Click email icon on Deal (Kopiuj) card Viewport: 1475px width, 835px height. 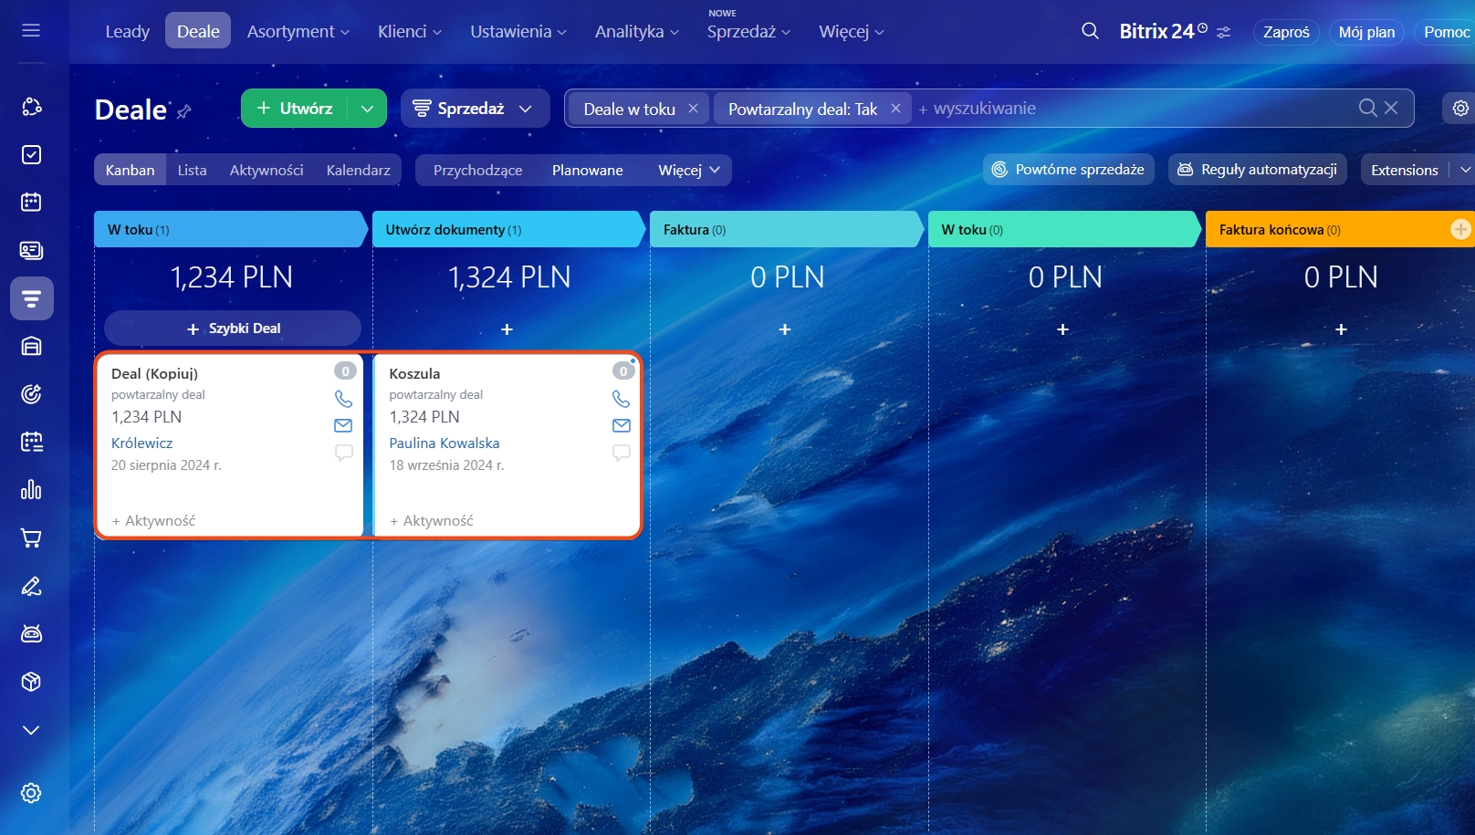click(343, 425)
